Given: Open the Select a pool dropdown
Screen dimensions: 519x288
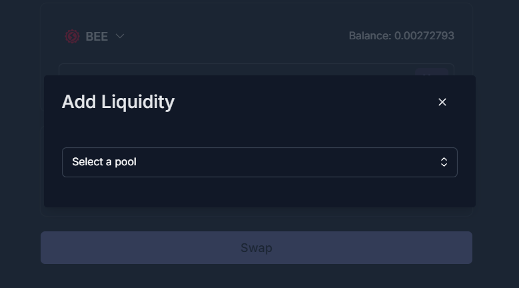Looking at the screenshot, I should [x=260, y=162].
